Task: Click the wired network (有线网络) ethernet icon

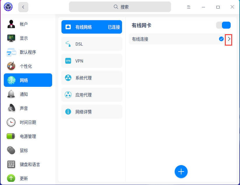Action: [68, 27]
